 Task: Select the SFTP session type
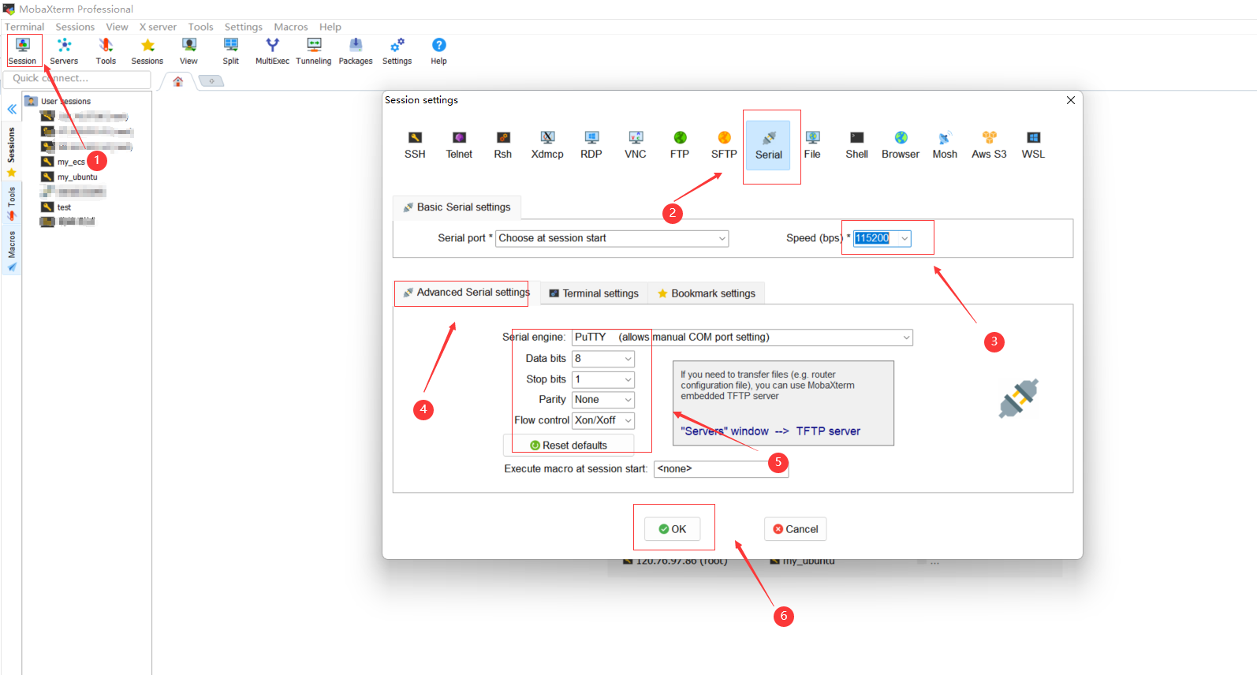tap(724, 145)
